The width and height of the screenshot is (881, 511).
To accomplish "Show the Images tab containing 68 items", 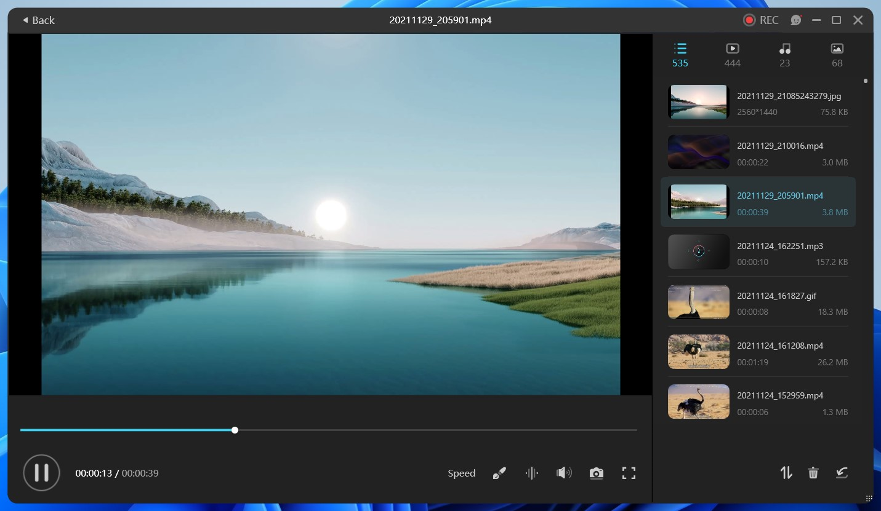I will coord(836,54).
